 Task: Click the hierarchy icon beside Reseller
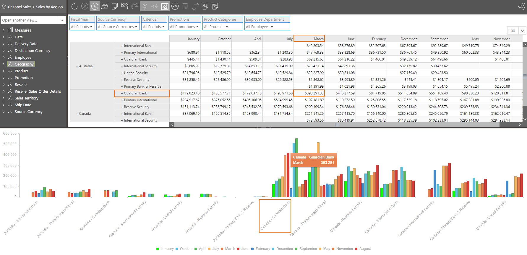10,84
